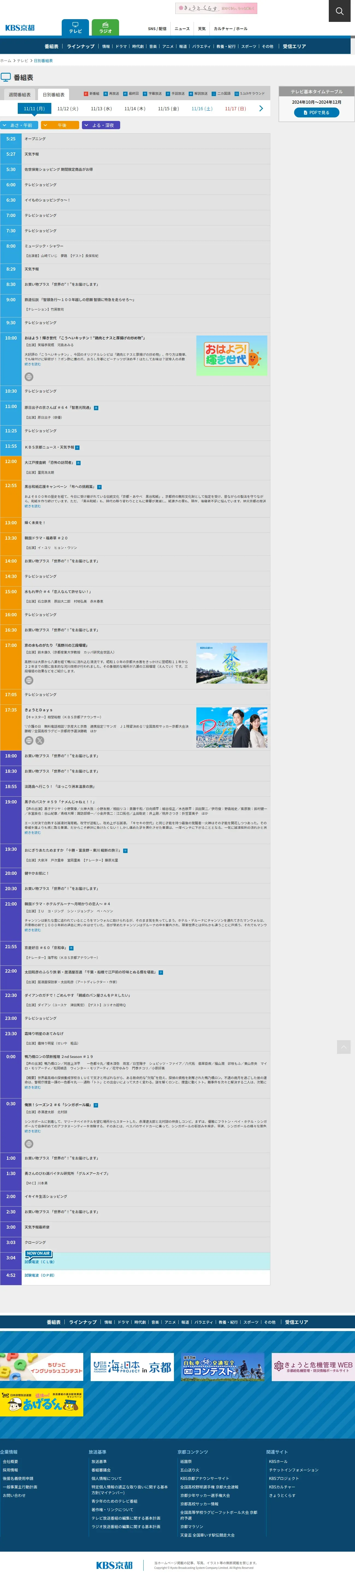Select the テレビ tab with monitor icon
This screenshot has width=355, height=1579.
[75, 28]
